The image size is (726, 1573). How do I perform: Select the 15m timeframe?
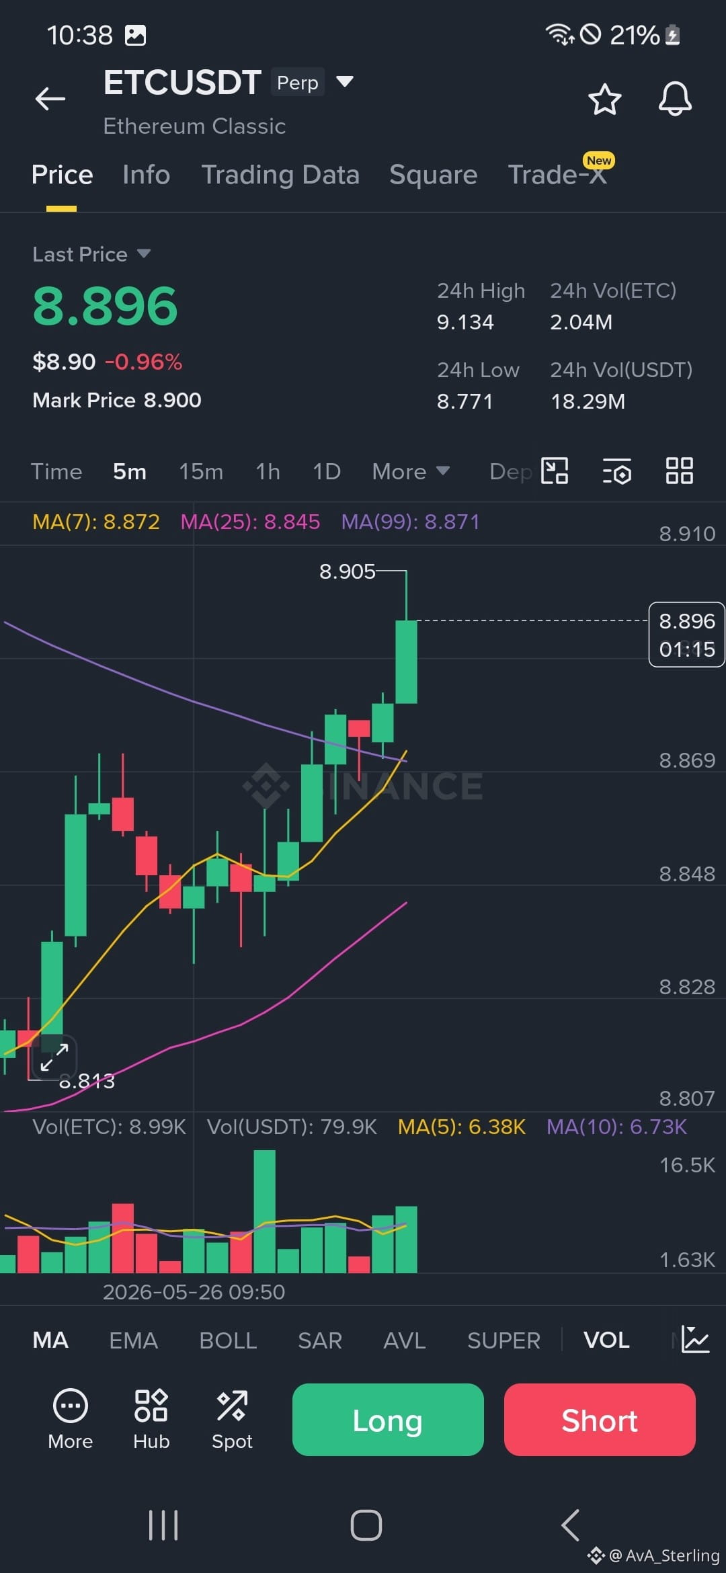tap(201, 471)
